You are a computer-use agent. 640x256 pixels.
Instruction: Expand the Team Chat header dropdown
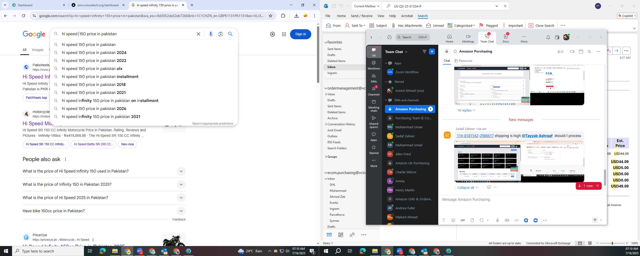pos(406,52)
